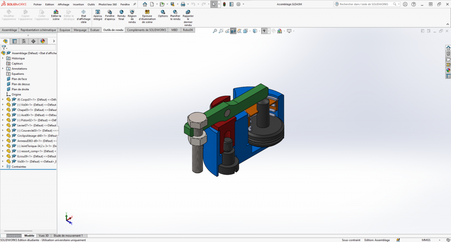Viewport: 451px width, 242px height.
Task: Expand the Historique tree node
Action: tap(3, 58)
